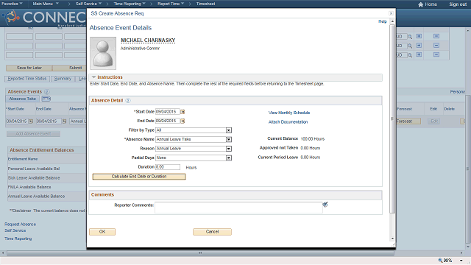Click the Reporter Comments text box

click(238, 208)
